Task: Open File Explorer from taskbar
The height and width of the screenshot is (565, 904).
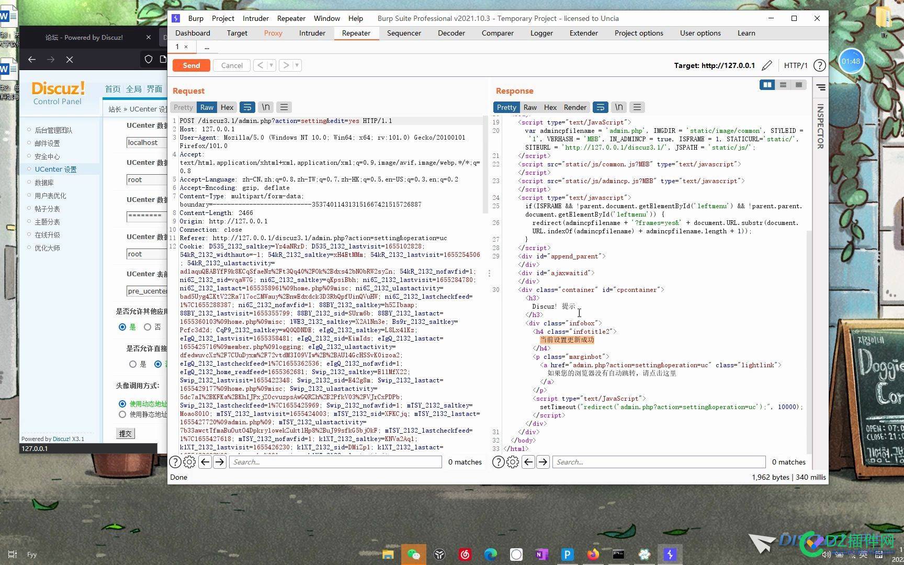Action: click(388, 554)
